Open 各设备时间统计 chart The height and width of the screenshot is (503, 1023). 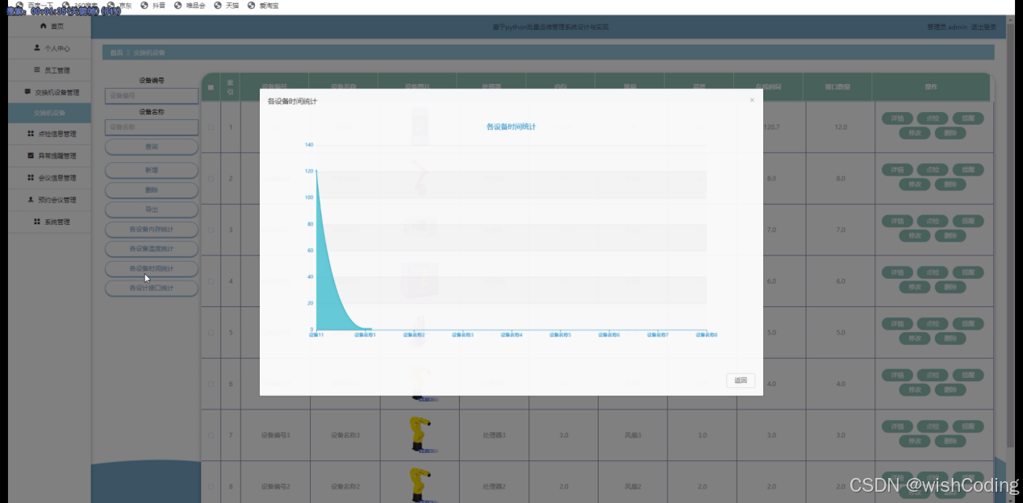point(152,268)
